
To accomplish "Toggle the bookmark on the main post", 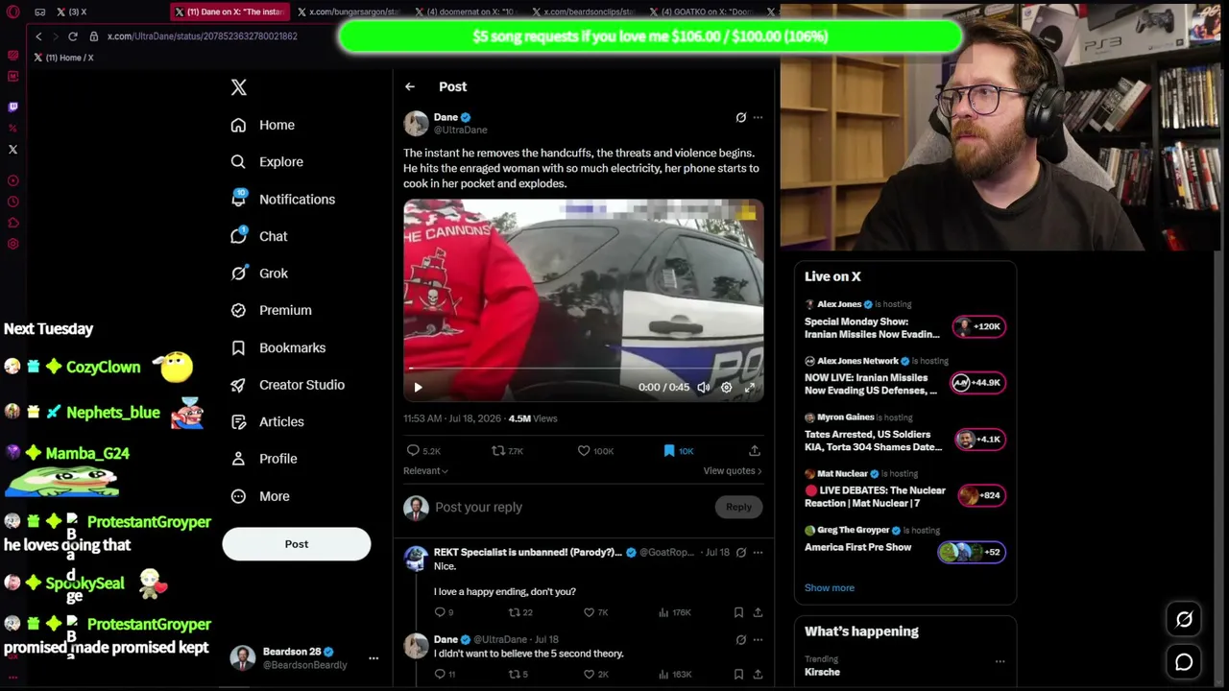I will (679, 450).
